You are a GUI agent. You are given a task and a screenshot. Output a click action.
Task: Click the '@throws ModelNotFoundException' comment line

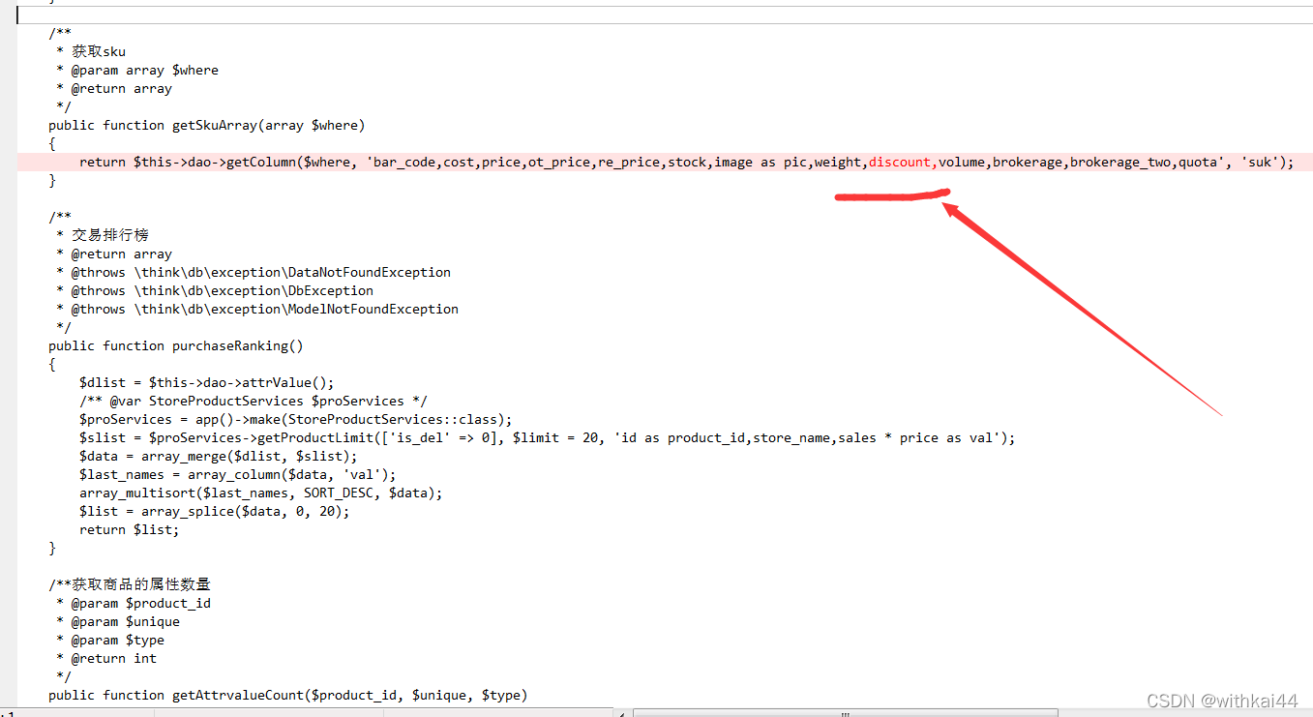[x=257, y=309]
